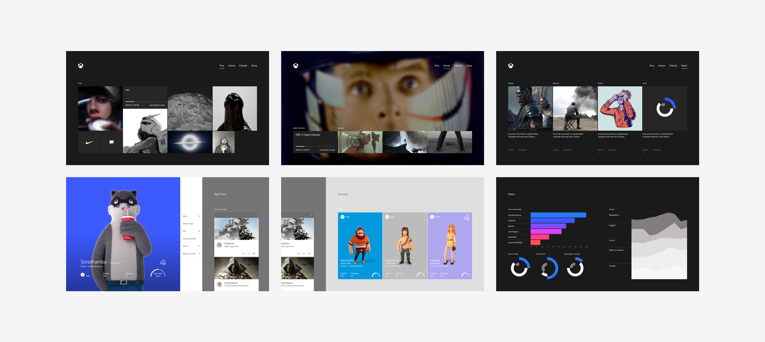The image size is (765, 342).
Task: Open the Music tile with the orange illustration
Action: [620, 108]
